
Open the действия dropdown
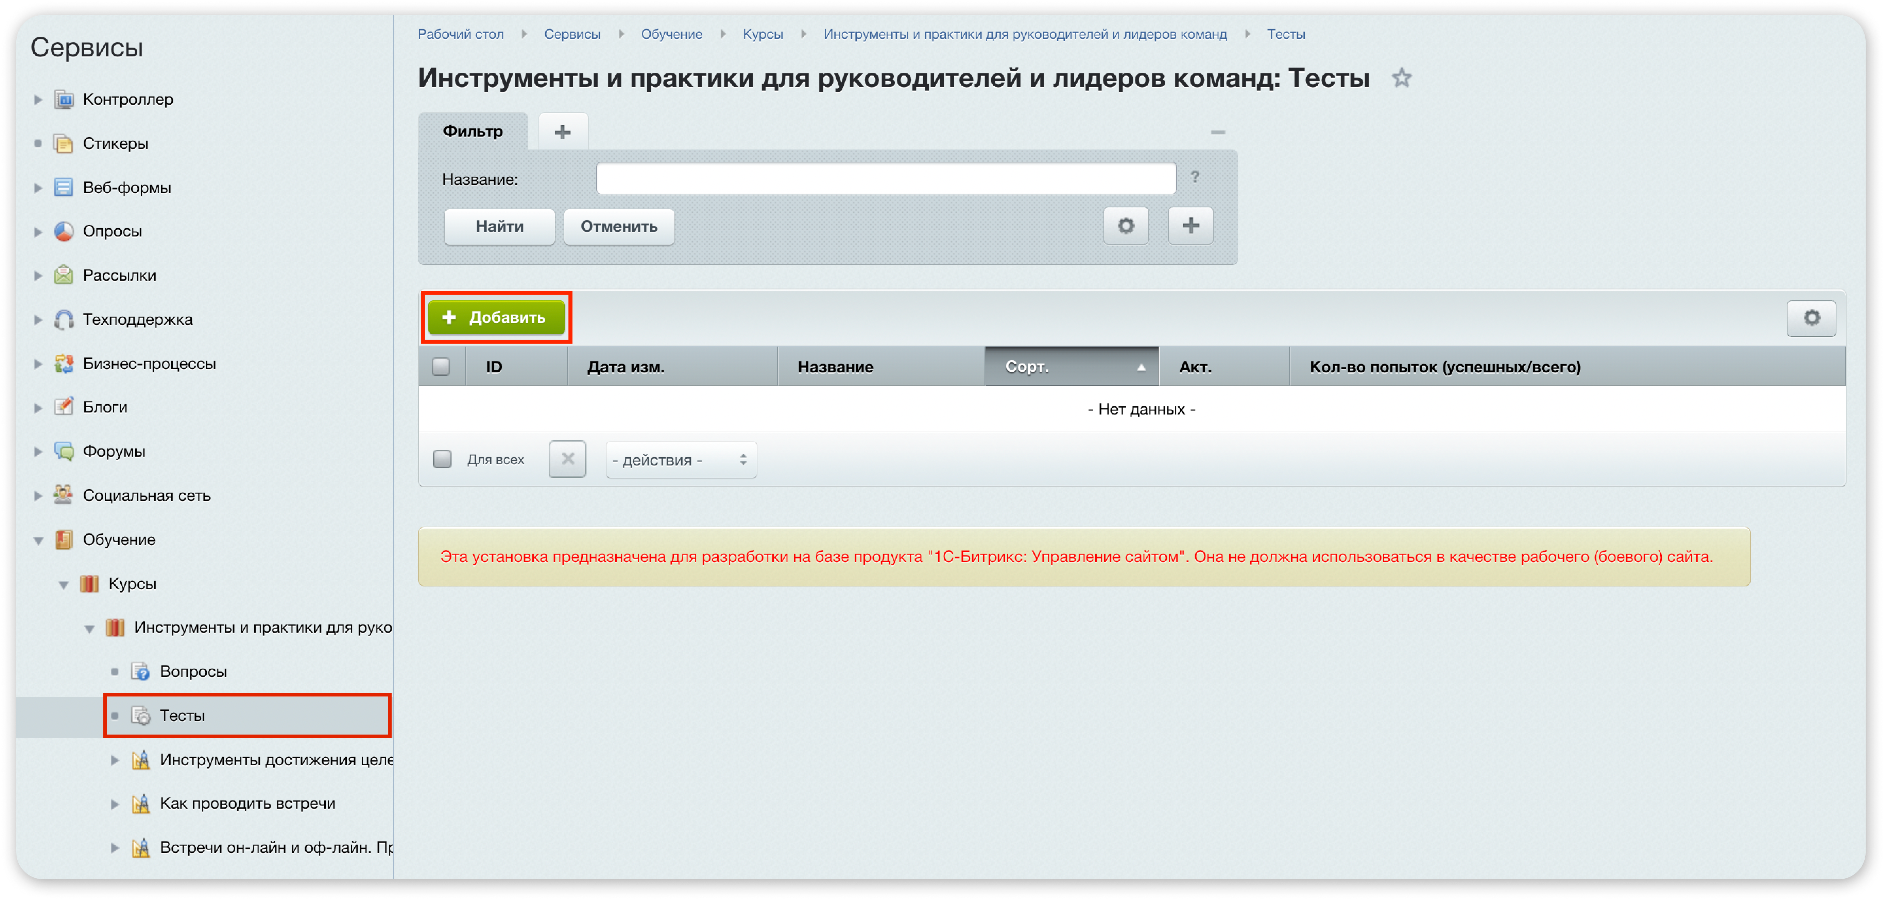pyautogui.click(x=681, y=460)
